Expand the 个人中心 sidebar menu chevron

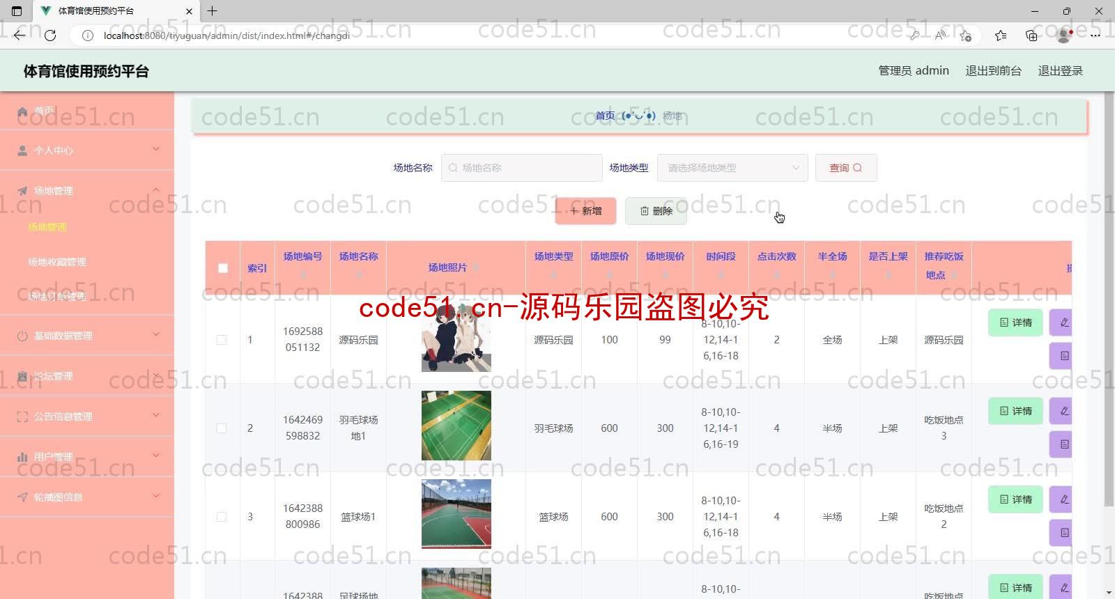(156, 150)
